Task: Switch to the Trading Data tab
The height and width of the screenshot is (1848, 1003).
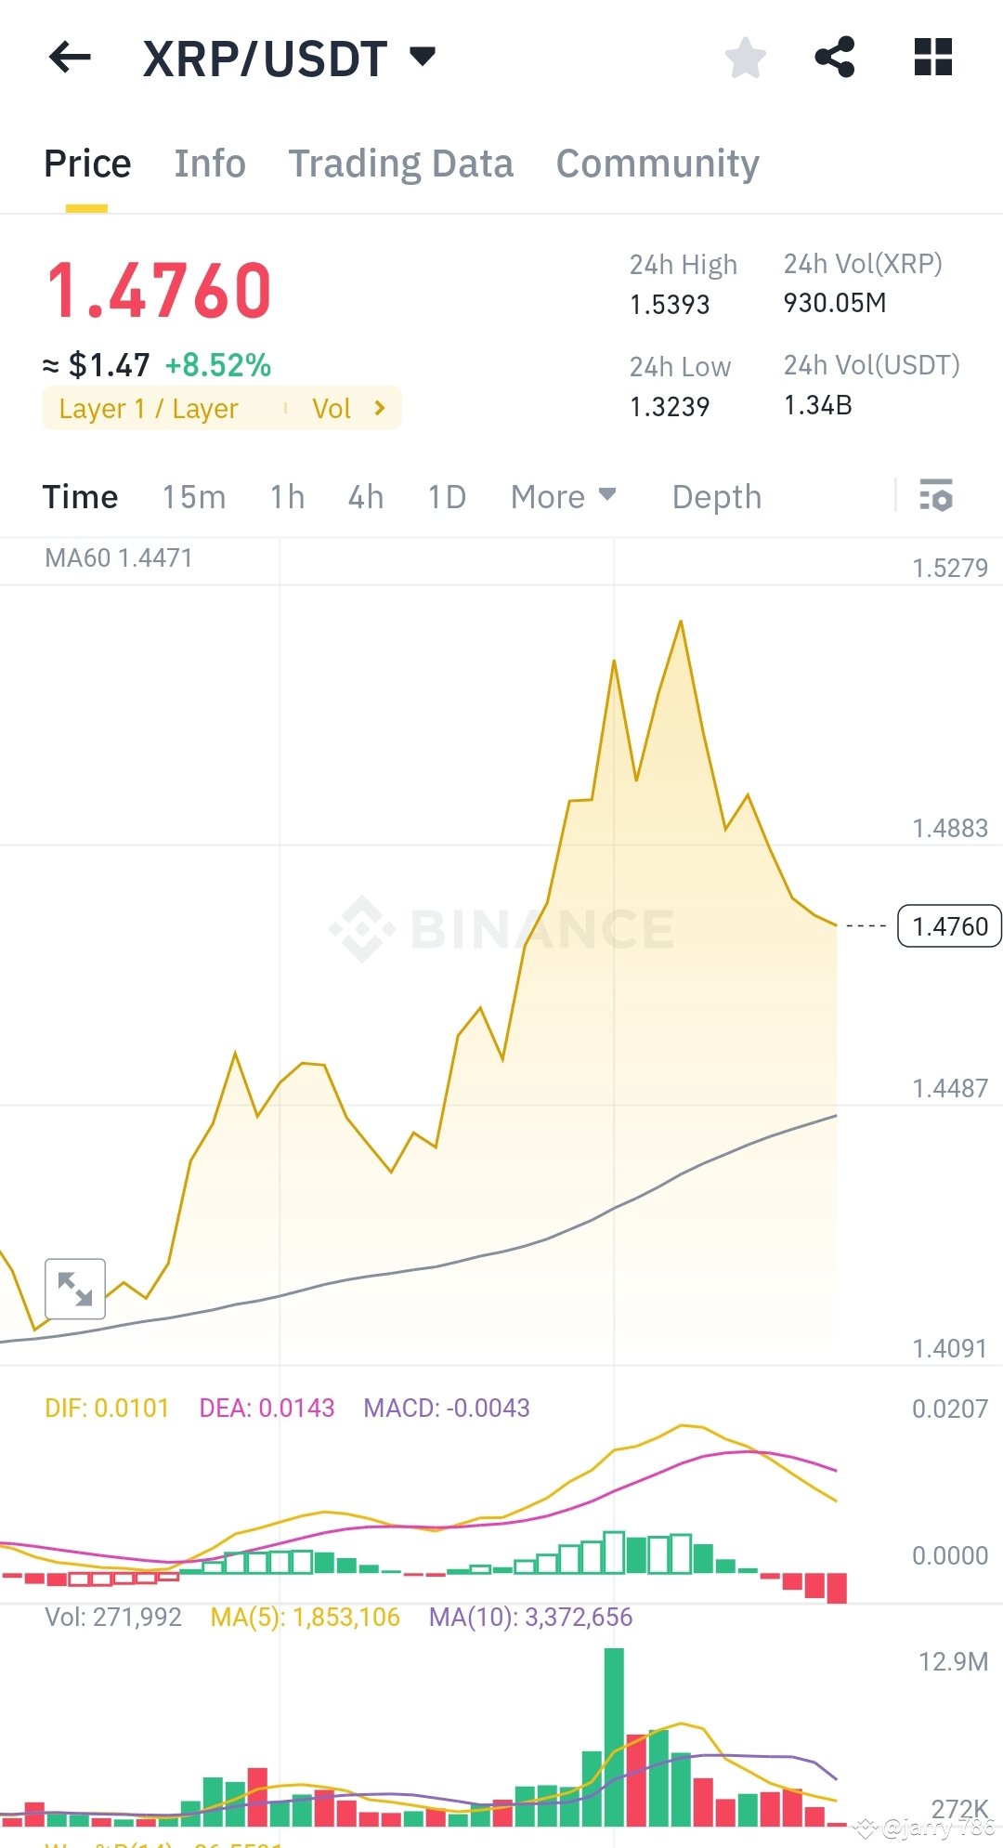Action: point(402,163)
